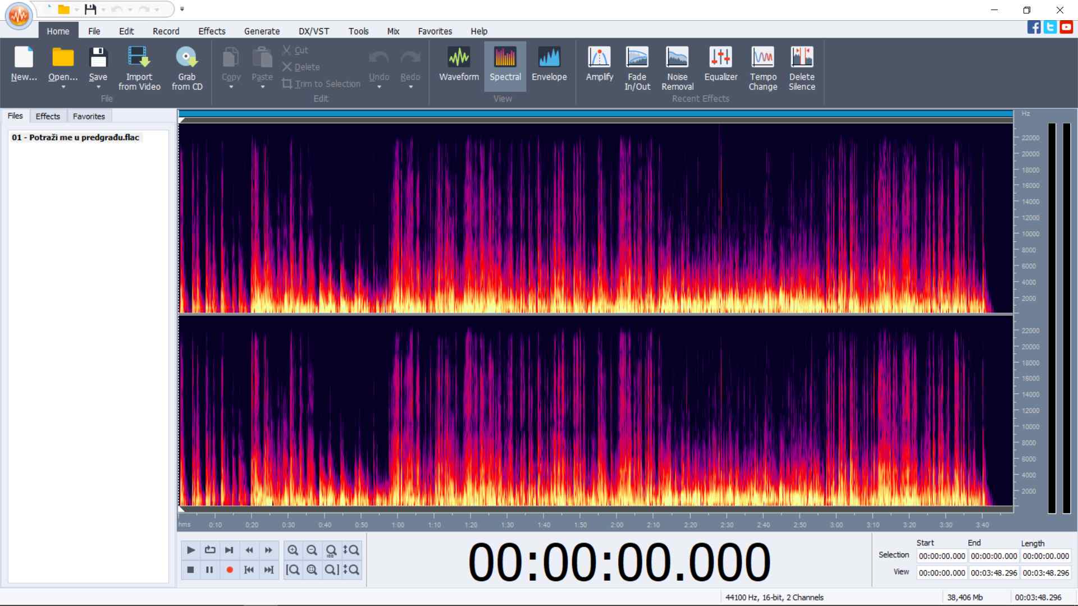Image resolution: width=1078 pixels, height=606 pixels.
Task: Toggle loop playback mode
Action: click(210, 550)
